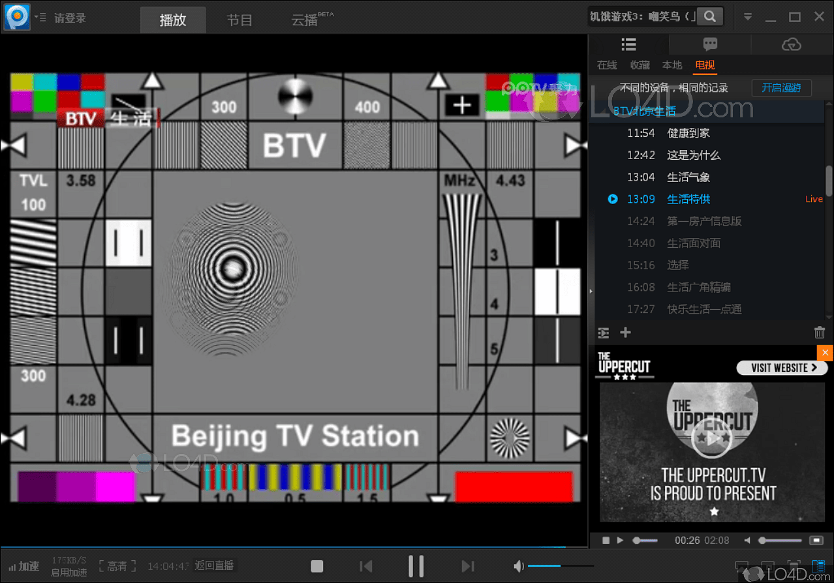Open the chat comments bubble panel
Screen dimensions: 834x583
tap(710, 44)
